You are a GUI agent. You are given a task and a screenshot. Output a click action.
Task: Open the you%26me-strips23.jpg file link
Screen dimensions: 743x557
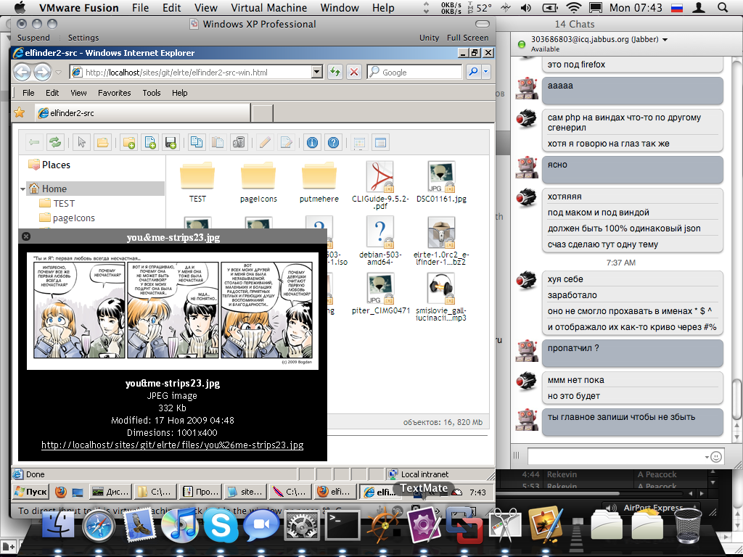pyautogui.click(x=172, y=445)
